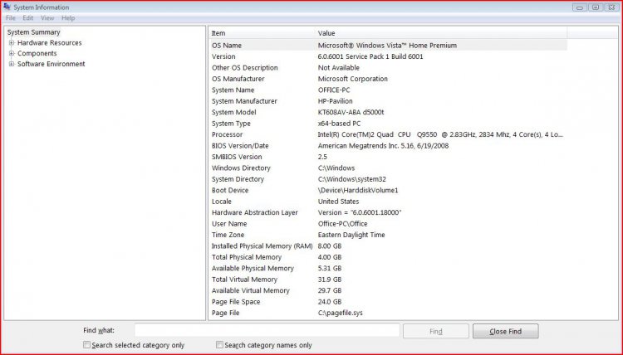
Task: Click the value United States
Action: click(x=338, y=201)
